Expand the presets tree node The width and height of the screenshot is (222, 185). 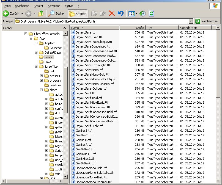41,76
